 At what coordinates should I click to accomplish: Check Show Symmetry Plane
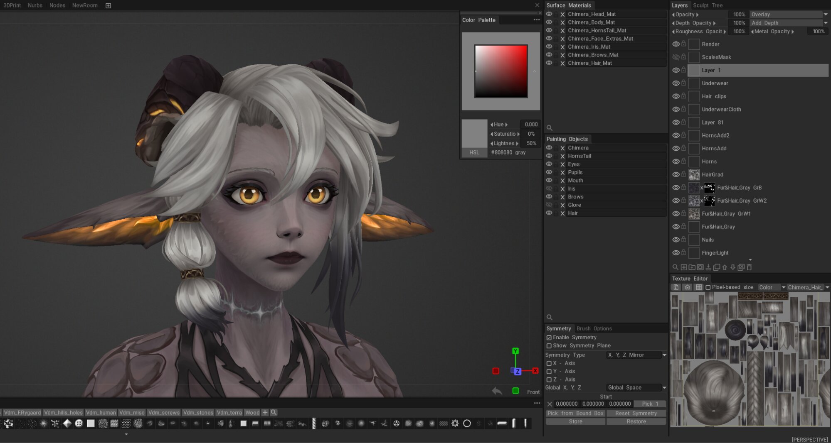pyautogui.click(x=549, y=346)
